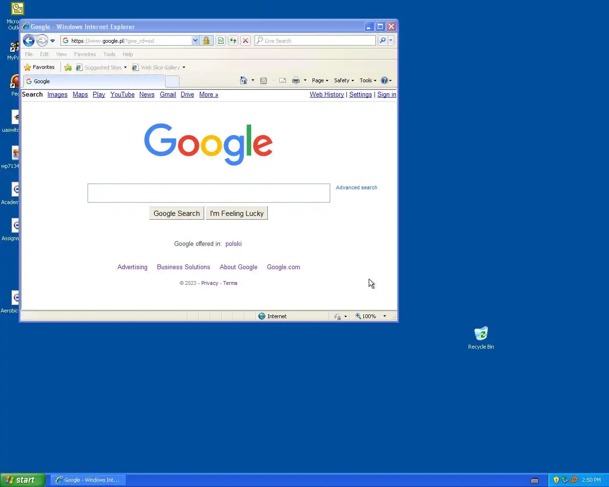Select the Google tab
The height and width of the screenshot is (487, 609).
(93, 81)
